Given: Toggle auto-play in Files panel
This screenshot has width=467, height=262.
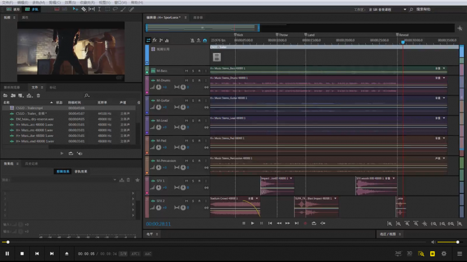Looking at the screenshot, I should coord(80,153).
